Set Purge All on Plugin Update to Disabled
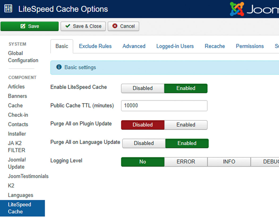279x218 pixels. [x=143, y=125]
